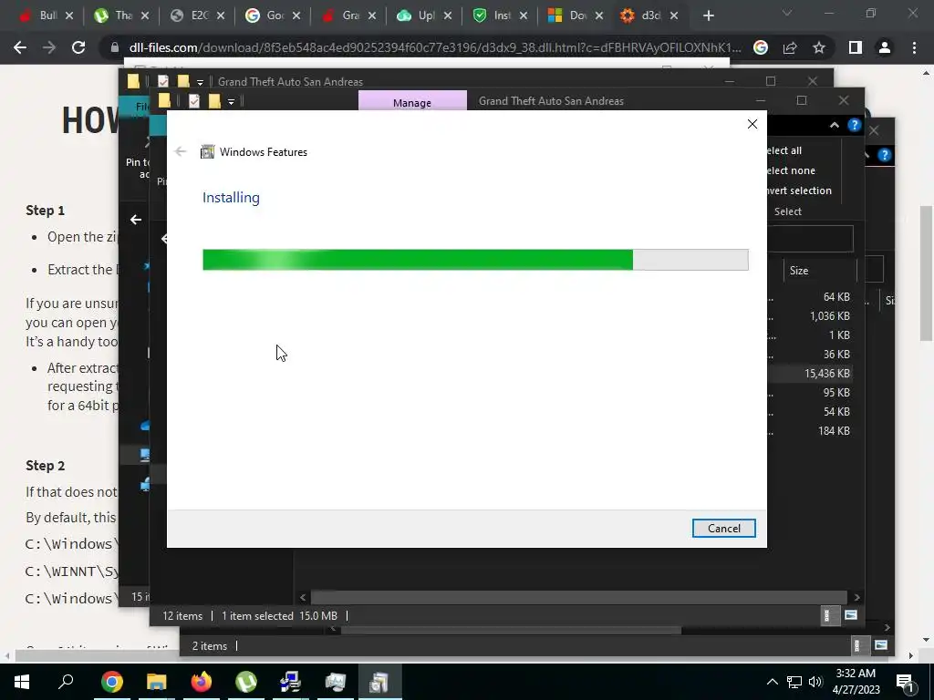Image resolution: width=934 pixels, height=700 pixels.
Task: Open the notification center
Action: tap(906, 682)
